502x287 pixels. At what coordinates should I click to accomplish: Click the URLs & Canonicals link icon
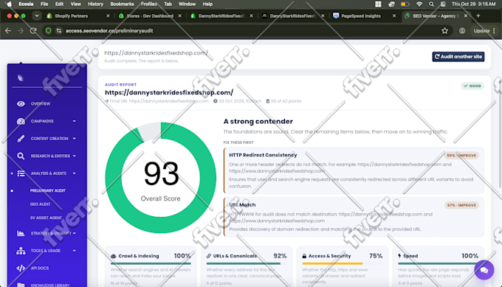(209, 256)
